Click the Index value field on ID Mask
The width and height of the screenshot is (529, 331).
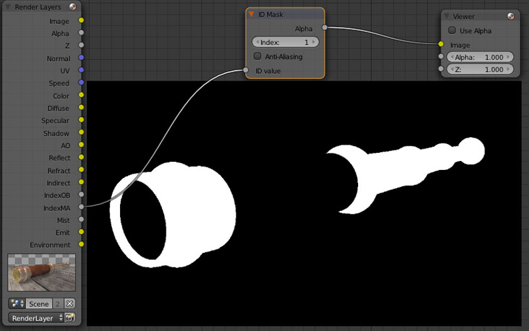click(x=285, y=42)
